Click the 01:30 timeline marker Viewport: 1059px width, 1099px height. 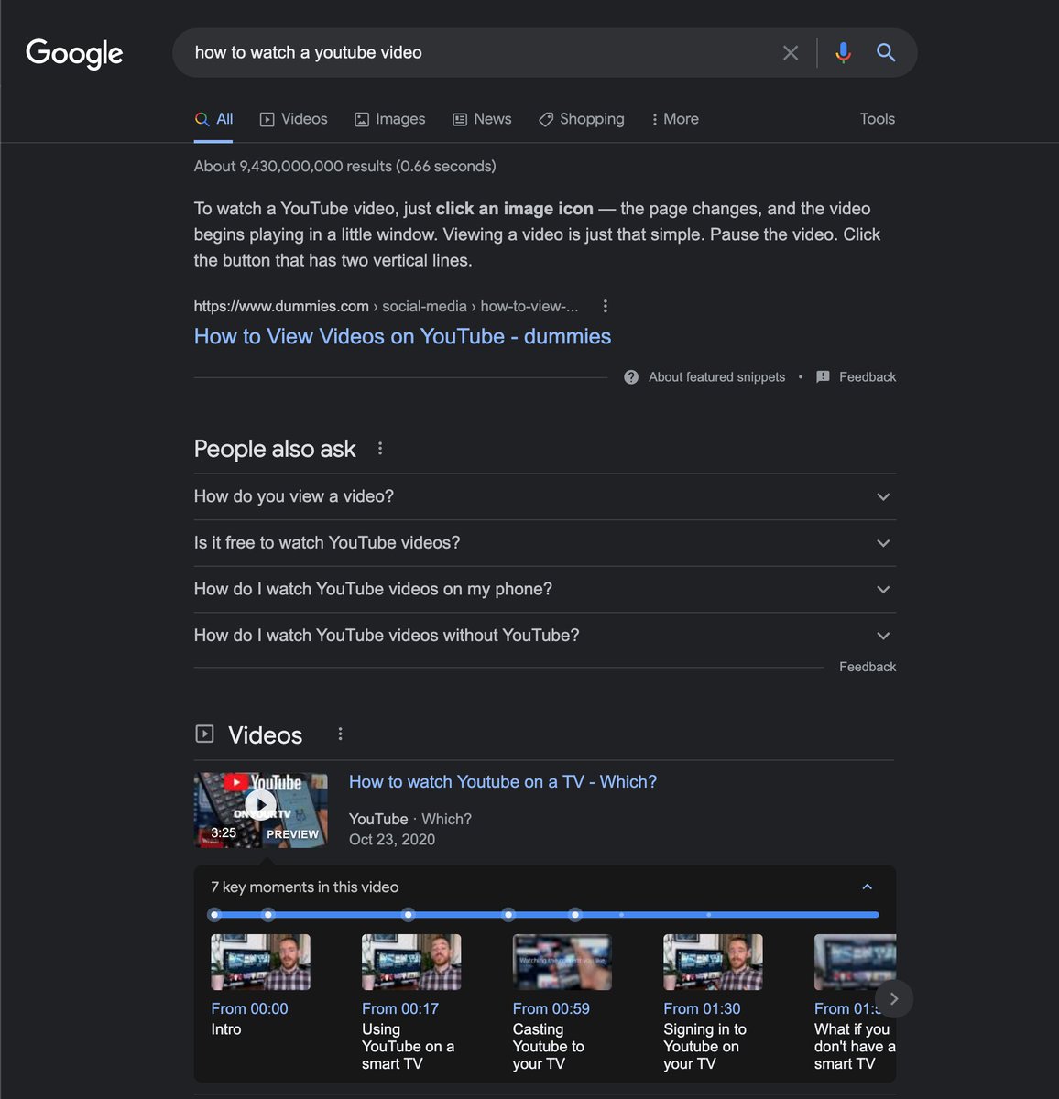point(508,914)
